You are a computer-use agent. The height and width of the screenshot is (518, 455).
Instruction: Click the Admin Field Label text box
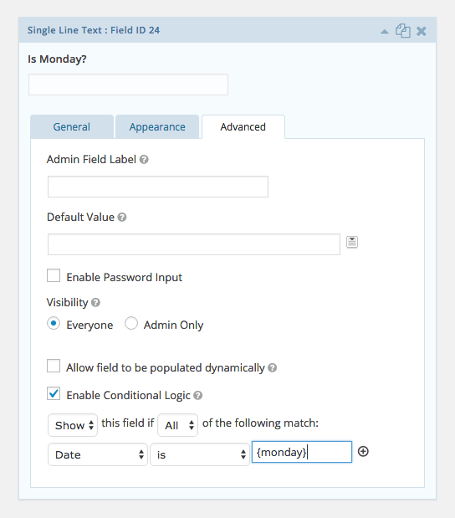pos(158,187)
